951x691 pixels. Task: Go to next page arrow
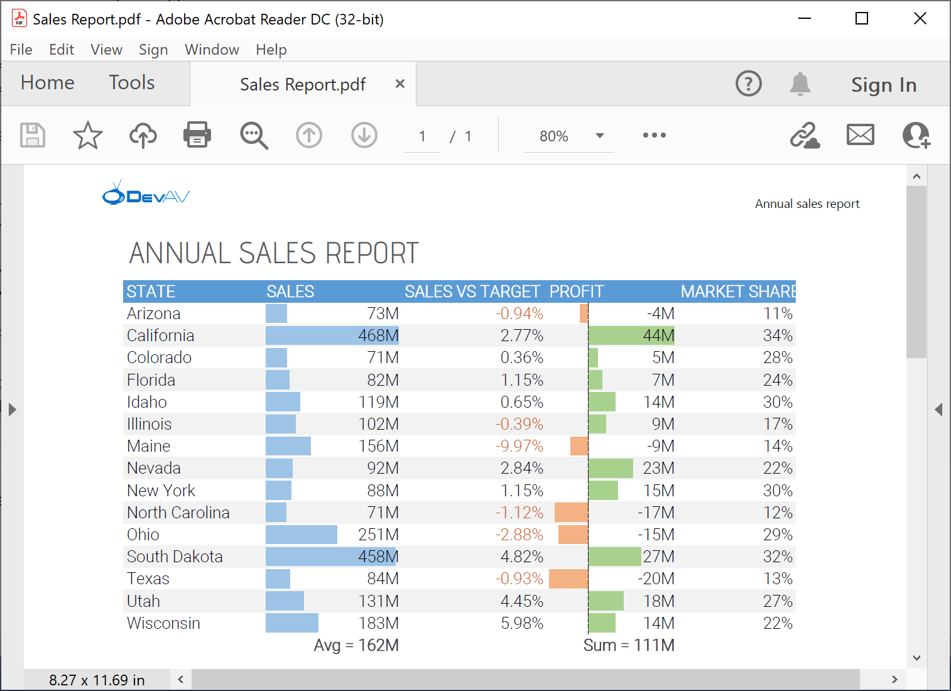click(x=364, y=135)
